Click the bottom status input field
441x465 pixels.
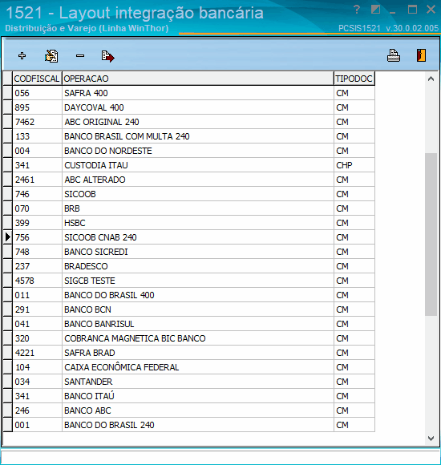220,457
